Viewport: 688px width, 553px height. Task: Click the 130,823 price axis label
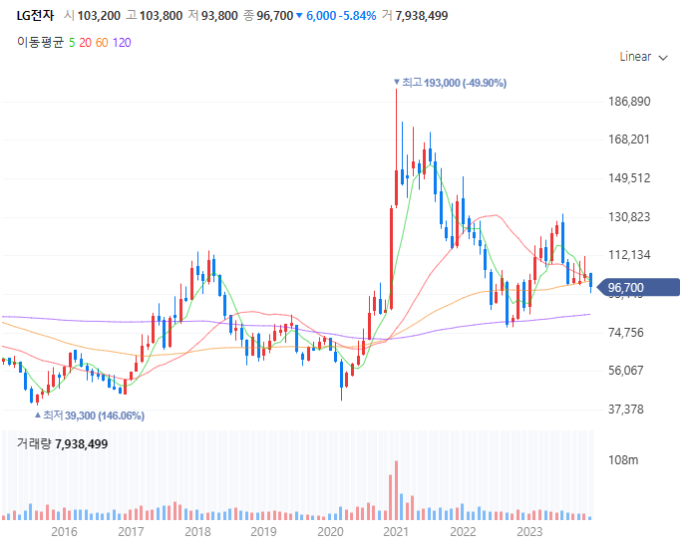tap(629, 216)
